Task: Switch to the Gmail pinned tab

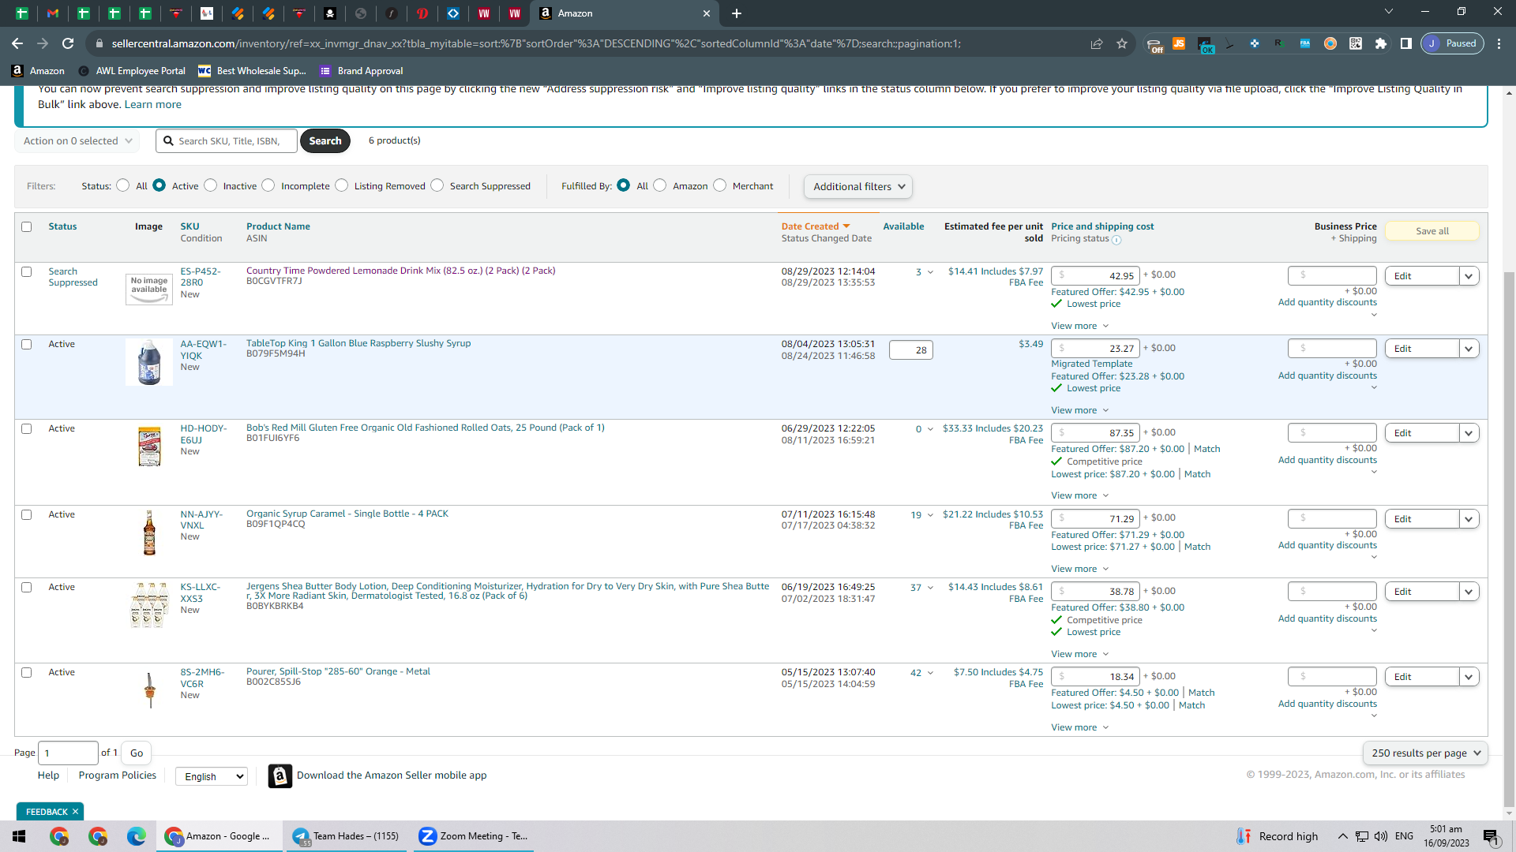Action: [x=52, y=13]
